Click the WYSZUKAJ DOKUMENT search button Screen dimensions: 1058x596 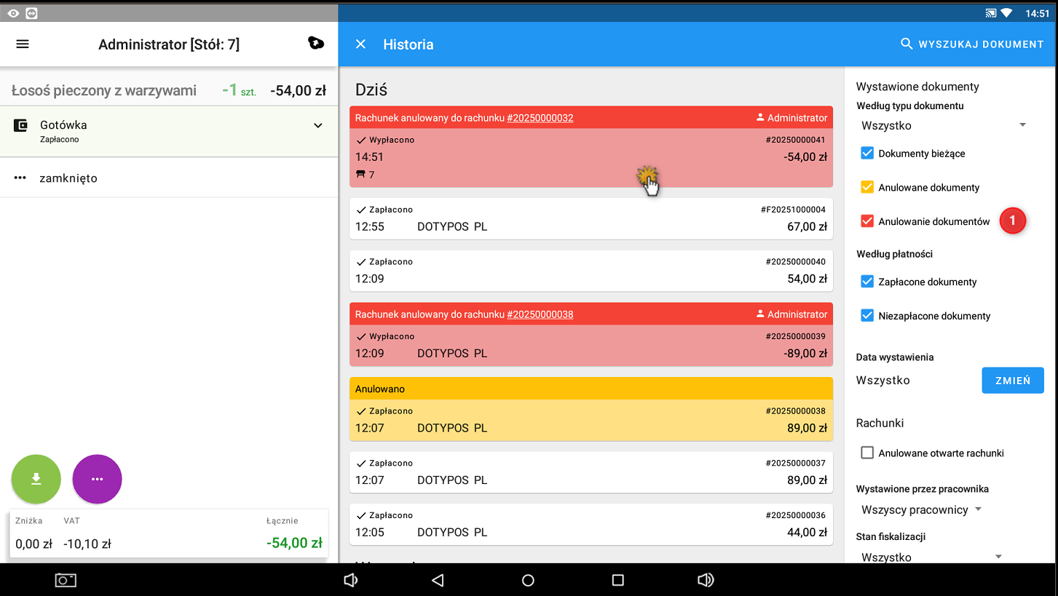click(972, 44)
